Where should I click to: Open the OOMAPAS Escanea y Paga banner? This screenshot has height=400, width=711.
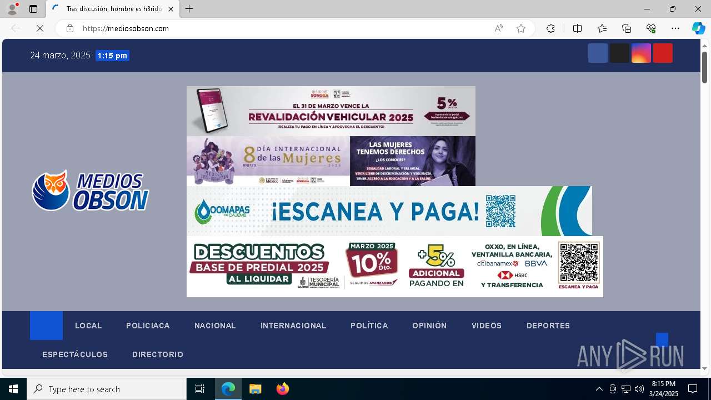click(389, 211)
